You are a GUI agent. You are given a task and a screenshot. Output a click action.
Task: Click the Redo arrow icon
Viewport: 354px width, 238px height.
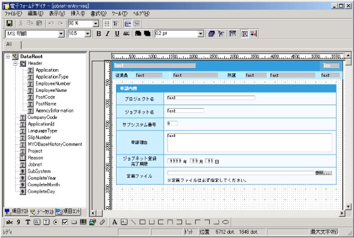pos(60,23)
